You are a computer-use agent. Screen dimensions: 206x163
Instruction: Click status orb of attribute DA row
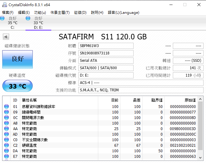point(6,151)
